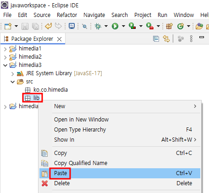Open the Refactor menu
This screenshot has width=209, height=193.
point(67,15)
